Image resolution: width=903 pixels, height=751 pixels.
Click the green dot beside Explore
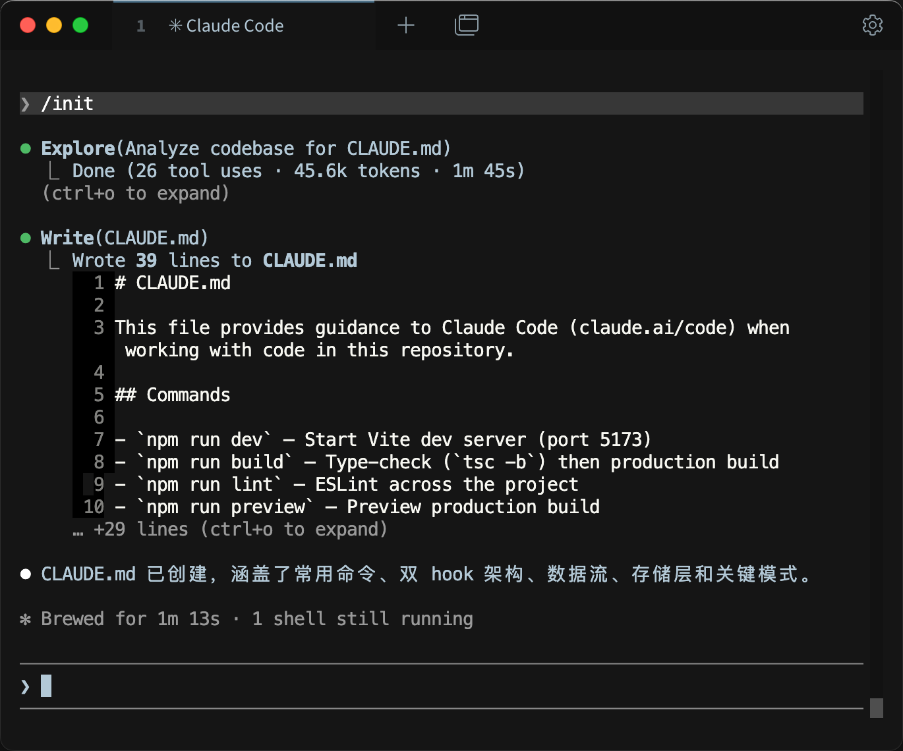pyautogui.click(x=26, y=148)
